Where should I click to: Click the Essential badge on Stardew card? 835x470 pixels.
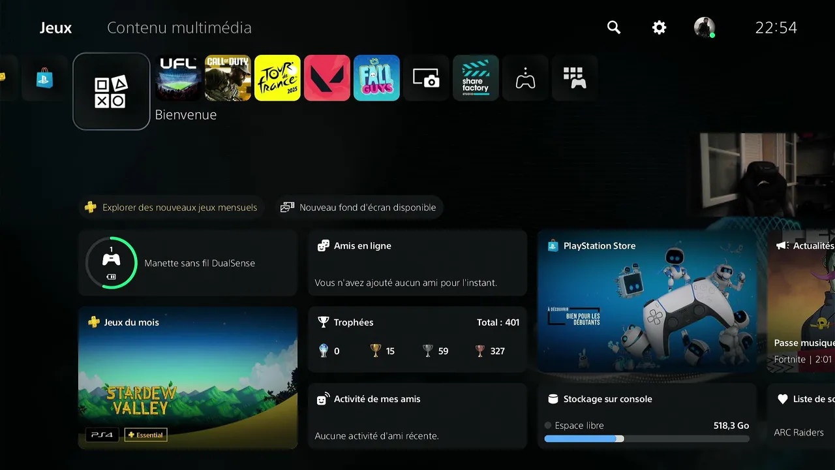(145, 435)
